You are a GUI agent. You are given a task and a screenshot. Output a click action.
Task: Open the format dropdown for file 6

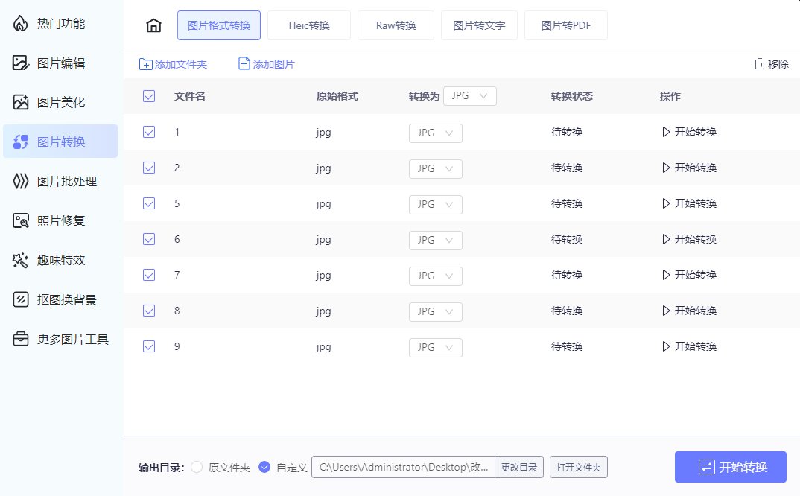coord(436,241)
